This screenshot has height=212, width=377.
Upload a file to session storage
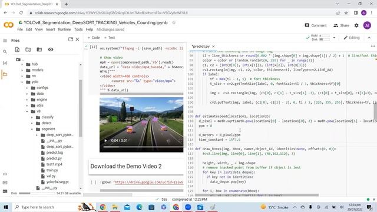tap(17, 49)
